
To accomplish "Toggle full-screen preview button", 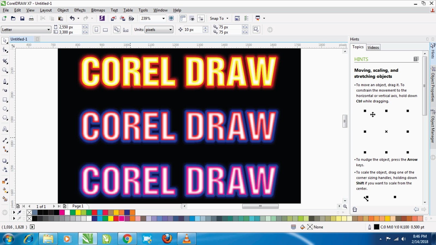I will click(171, 18).
